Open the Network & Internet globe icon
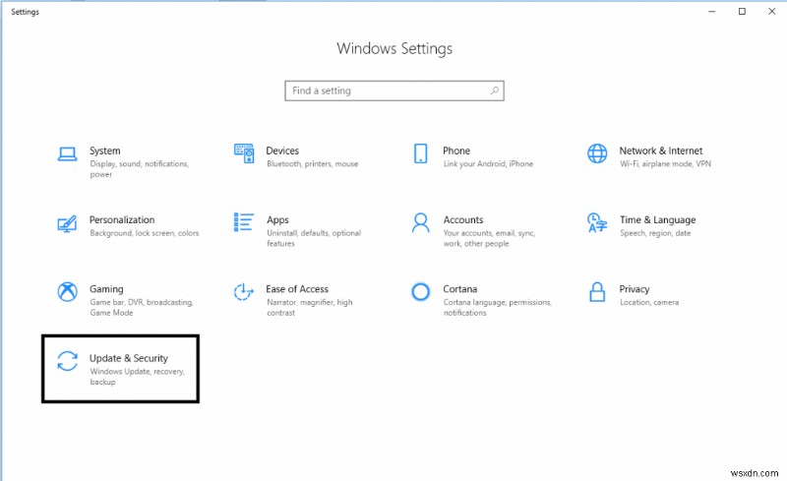Screen dimensions: 787x481 click(x=597, y=153)
